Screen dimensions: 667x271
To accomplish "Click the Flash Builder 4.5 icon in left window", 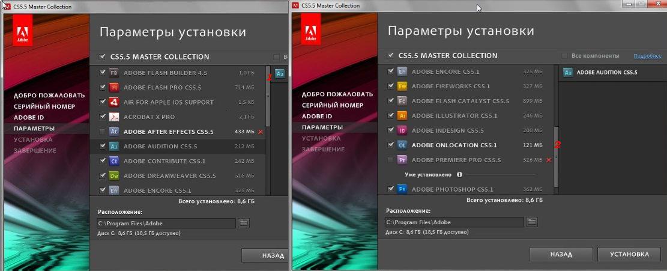I will pyautogui.click(x=113, y=73).
